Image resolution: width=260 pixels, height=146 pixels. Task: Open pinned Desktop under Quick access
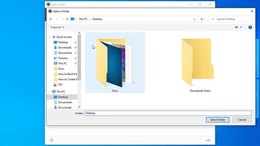pyautogui.click(x=63, y=42)
